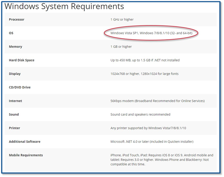
Task: Select the Processor row label
Action: click(x=17, y=19)
